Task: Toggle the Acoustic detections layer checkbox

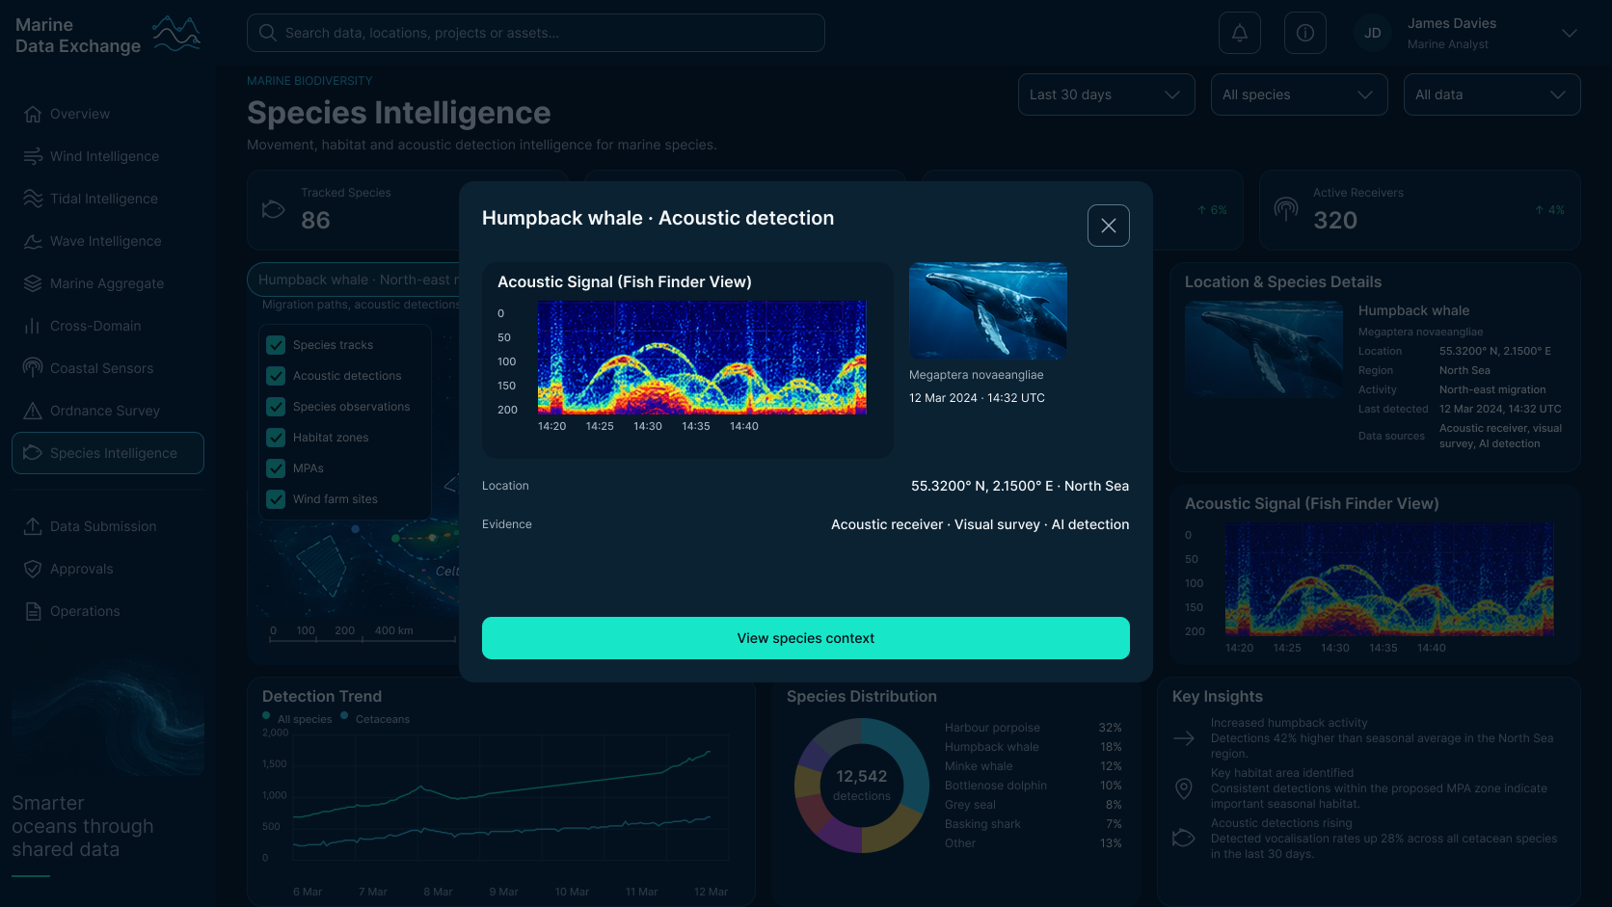Action: click(276, 376)
